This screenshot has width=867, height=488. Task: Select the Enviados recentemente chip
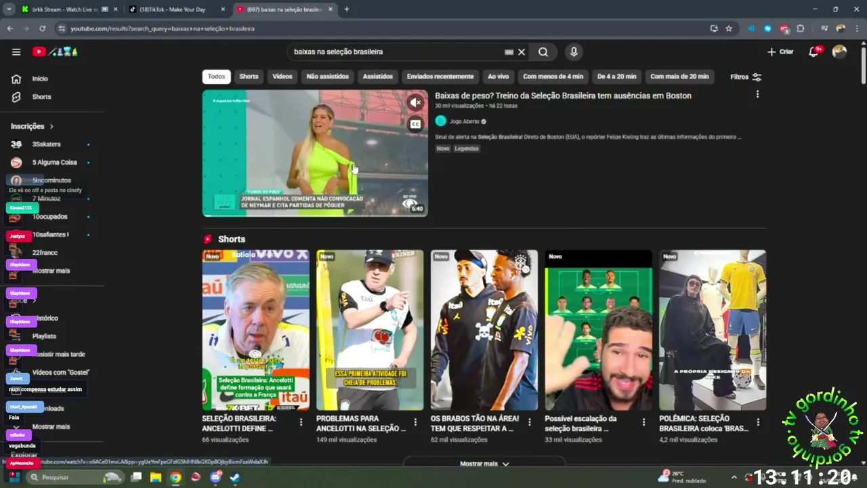click(x=440, y=77)
